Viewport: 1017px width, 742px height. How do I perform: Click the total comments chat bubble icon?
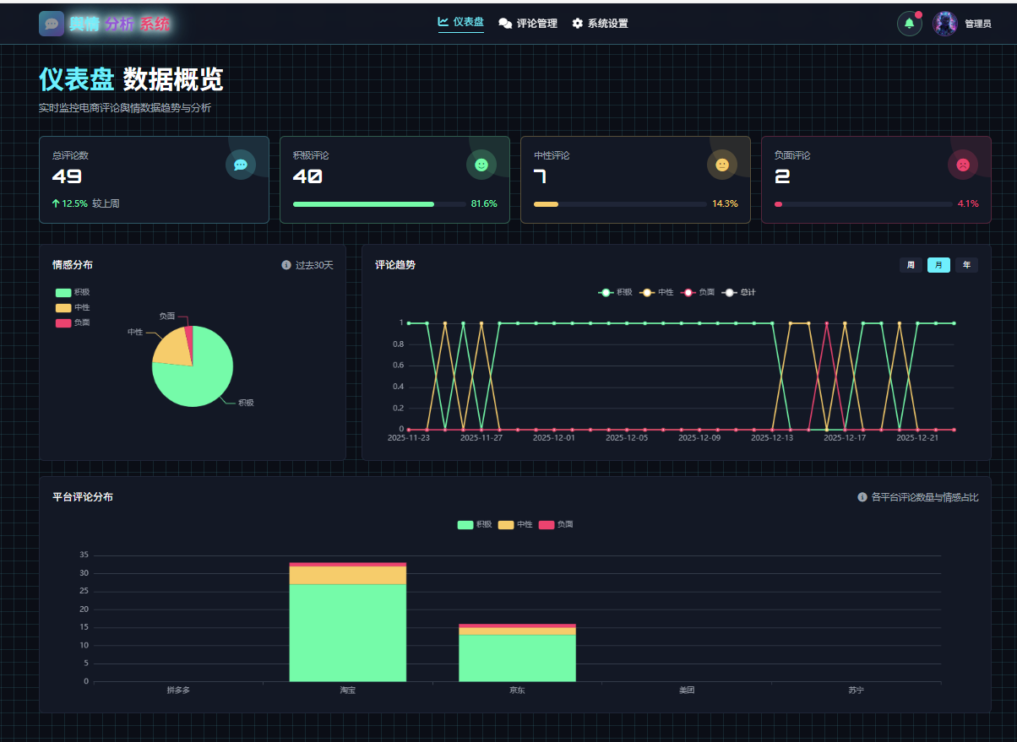point(241,165)
